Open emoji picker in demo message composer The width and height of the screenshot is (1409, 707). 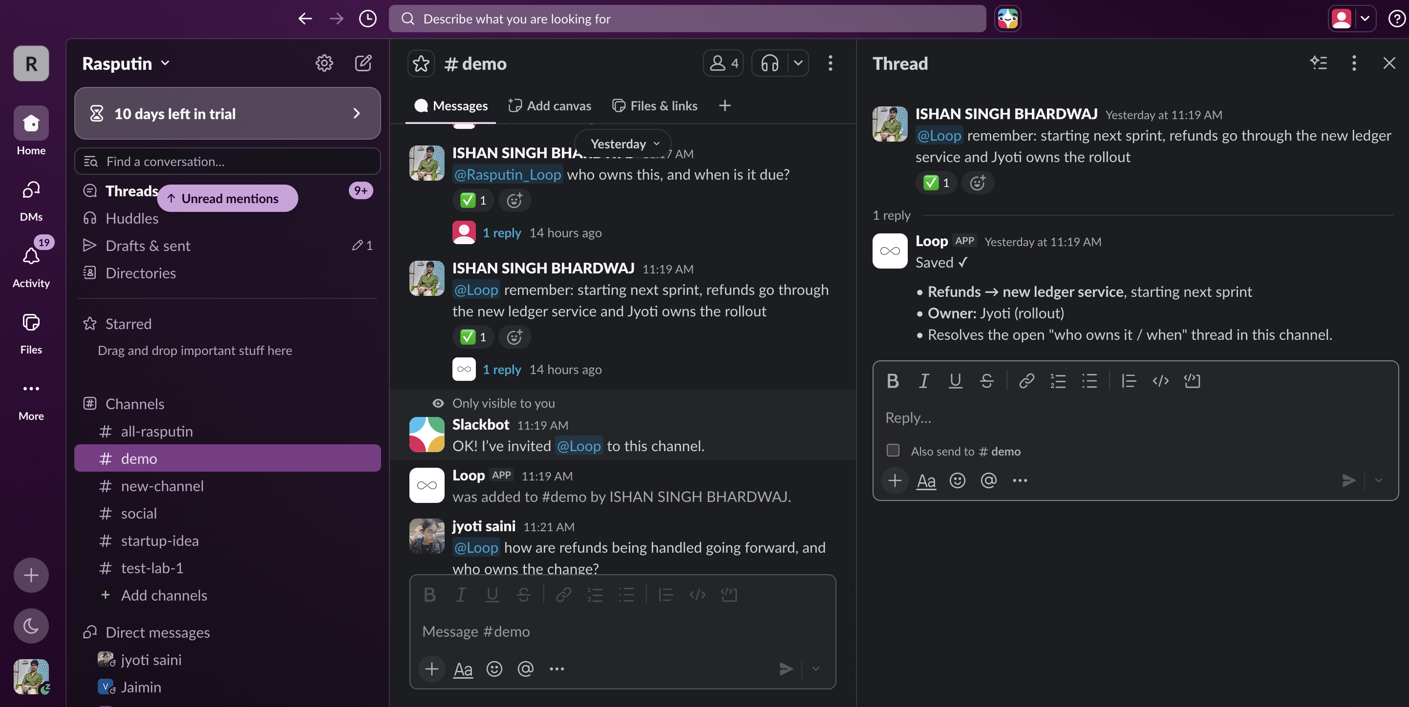pos(494,669)
